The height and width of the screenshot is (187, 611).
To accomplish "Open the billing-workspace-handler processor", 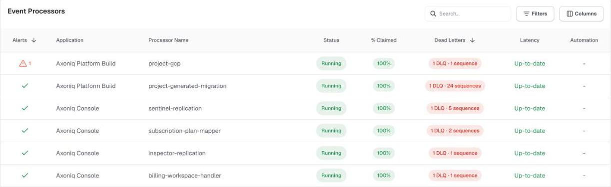I will [185, 176].
